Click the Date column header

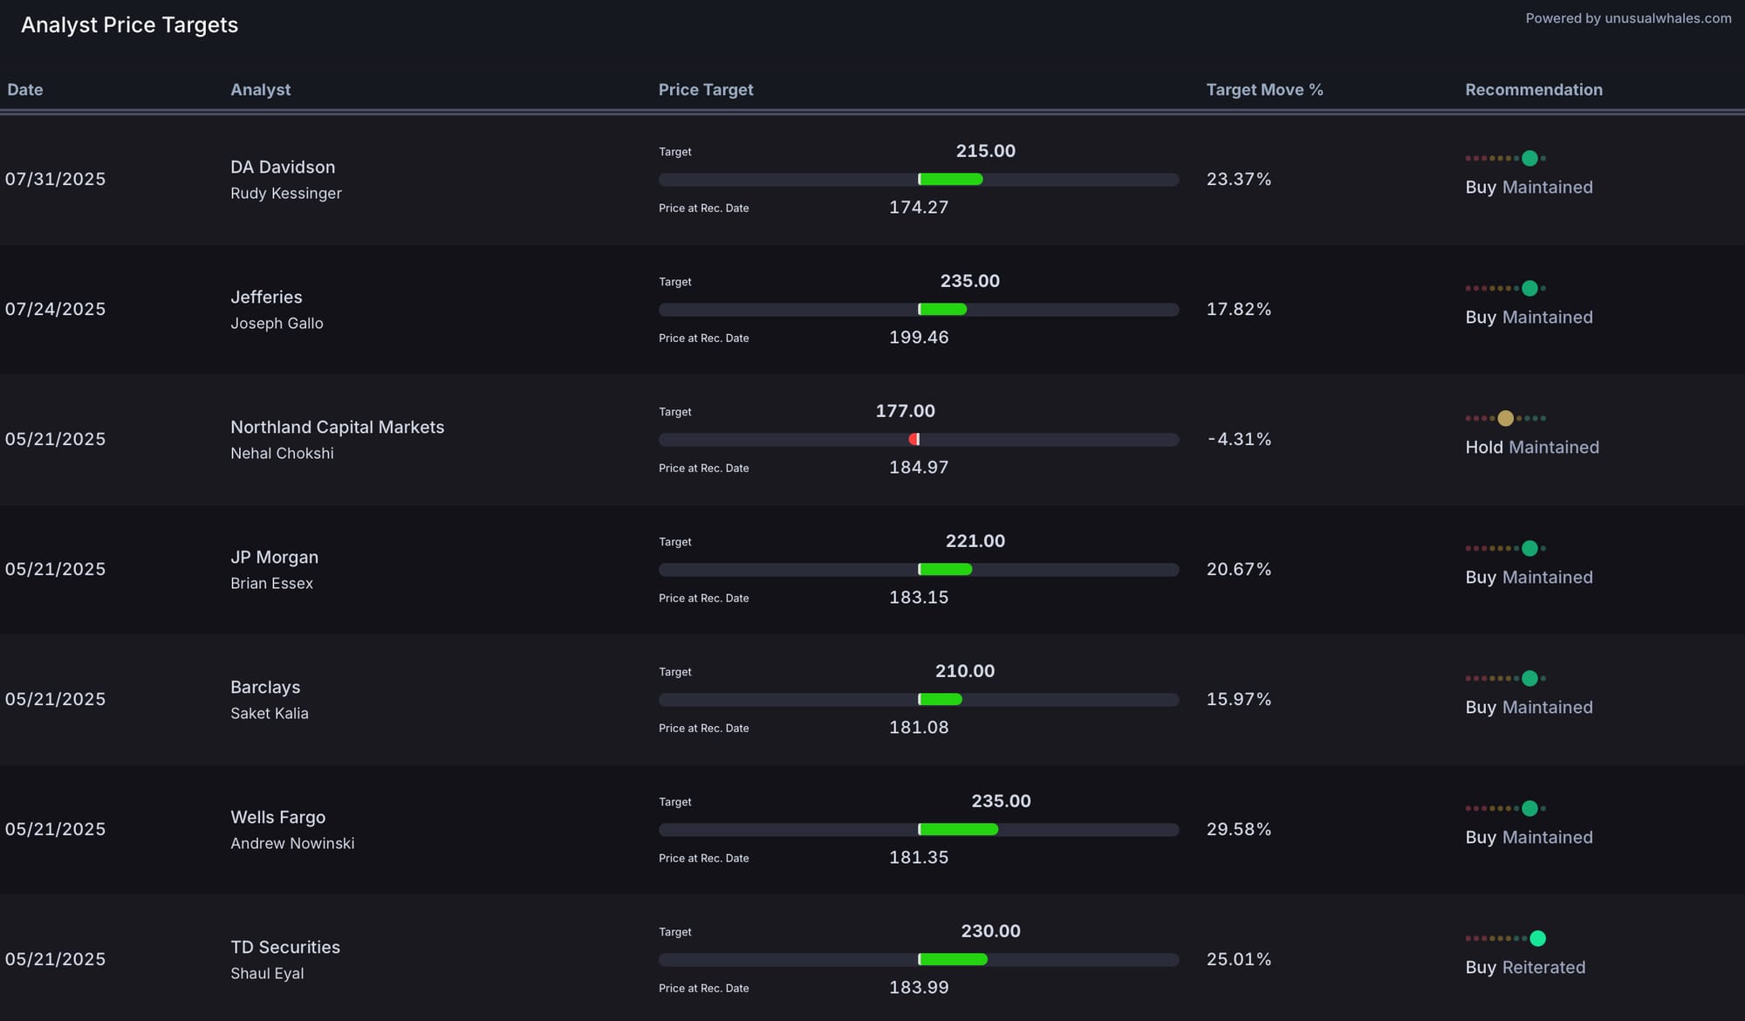pos(25,90)
